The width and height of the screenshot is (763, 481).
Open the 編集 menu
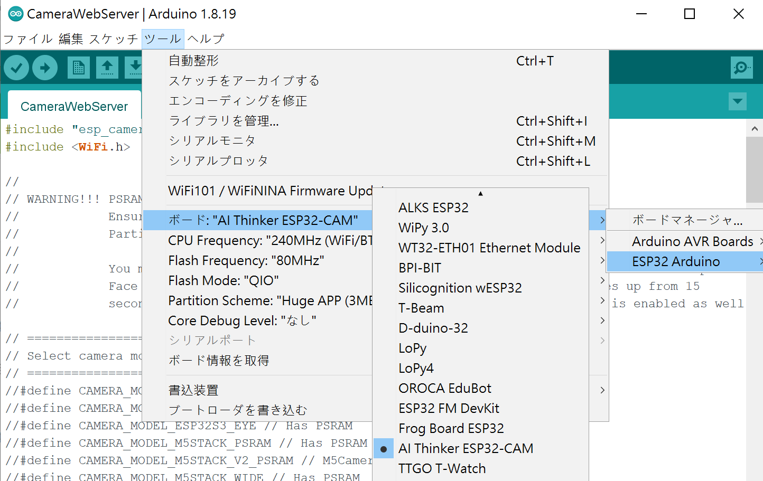coord(71,39)
